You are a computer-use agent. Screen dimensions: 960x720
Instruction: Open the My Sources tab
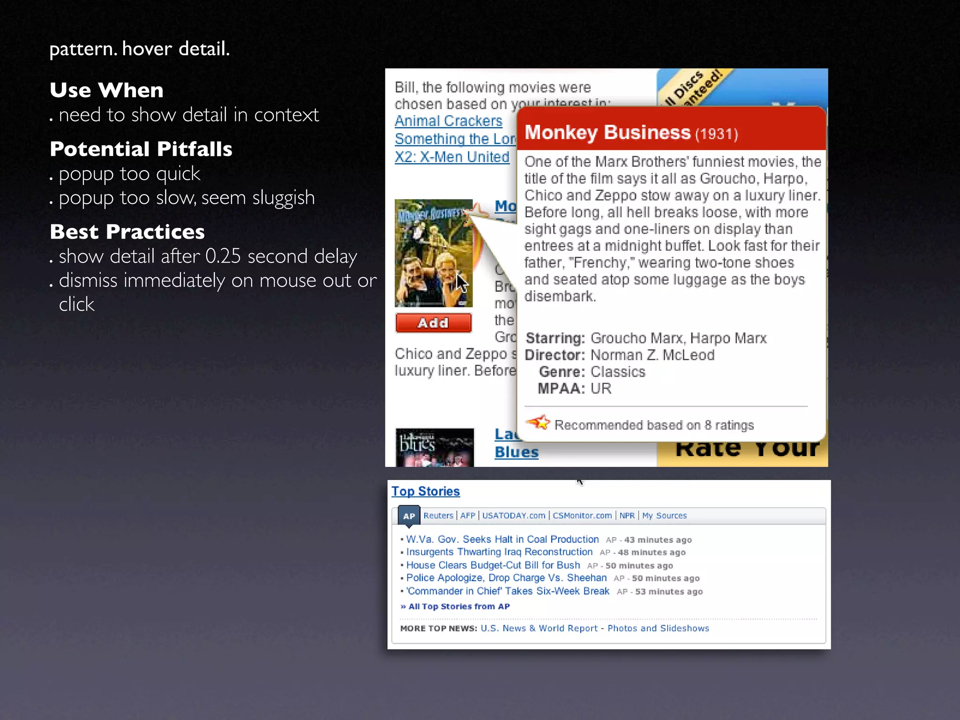(x=664, y=516)
